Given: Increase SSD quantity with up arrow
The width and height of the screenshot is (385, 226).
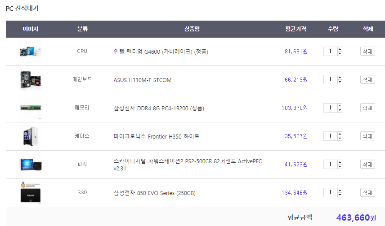Looking at the screenshot, I should coord(340,191).
